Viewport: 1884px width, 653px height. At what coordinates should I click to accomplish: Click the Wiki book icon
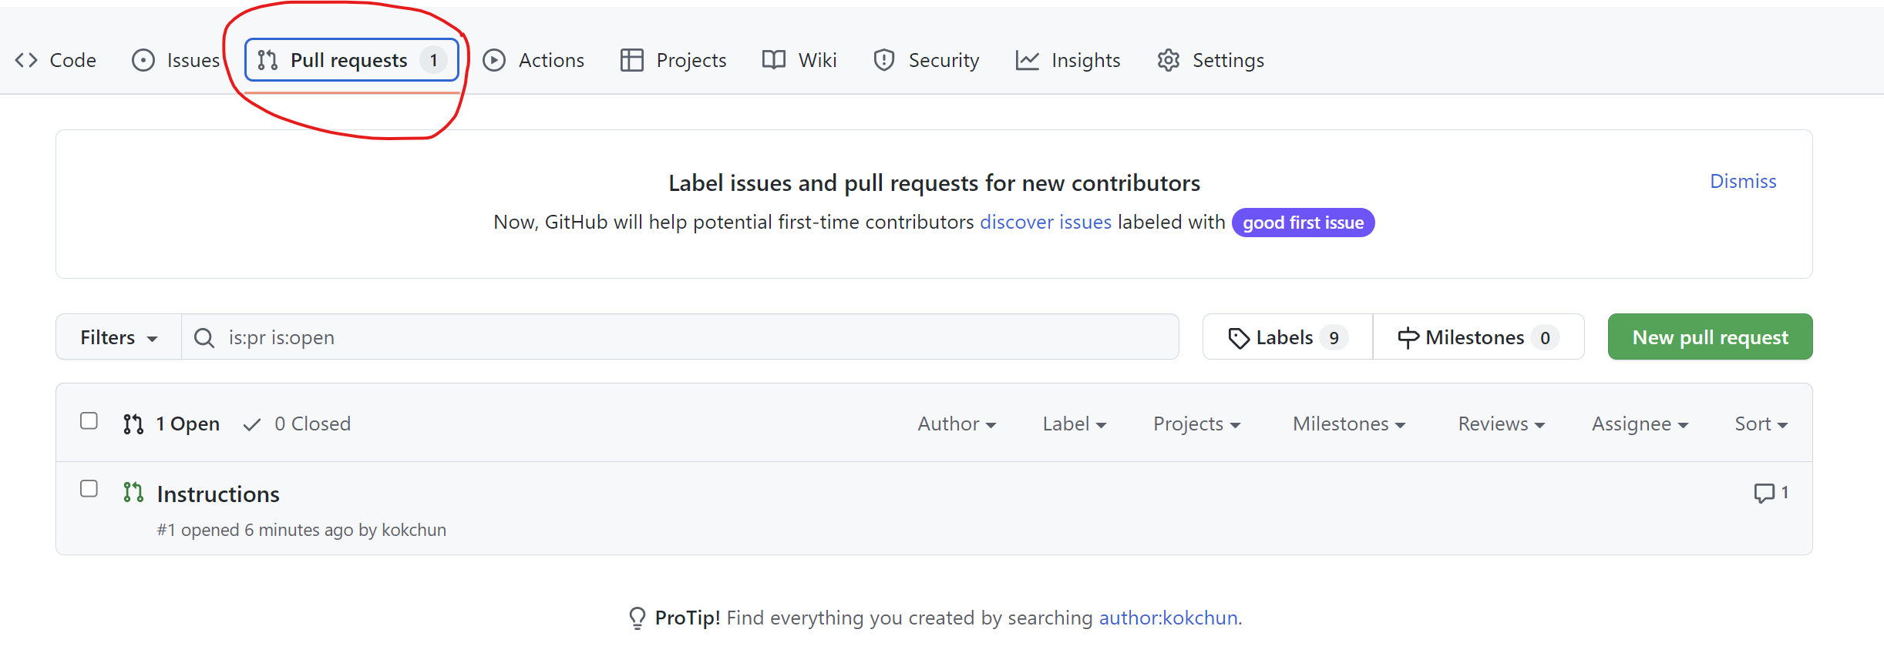click(774, 60)
